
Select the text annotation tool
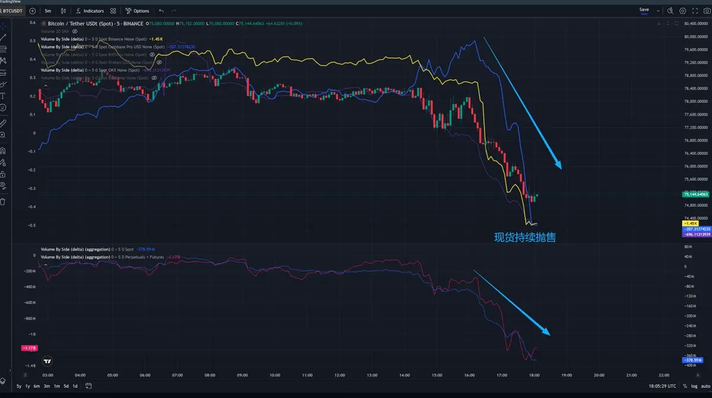4,95
